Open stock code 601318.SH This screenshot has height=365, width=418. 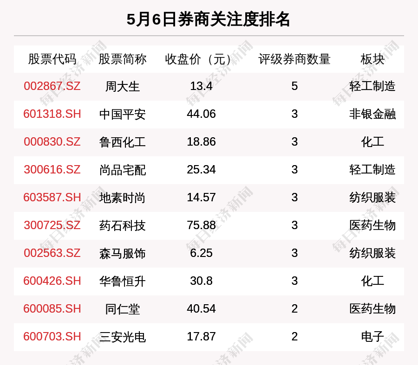pyautogui.click(x=52, y=114)
